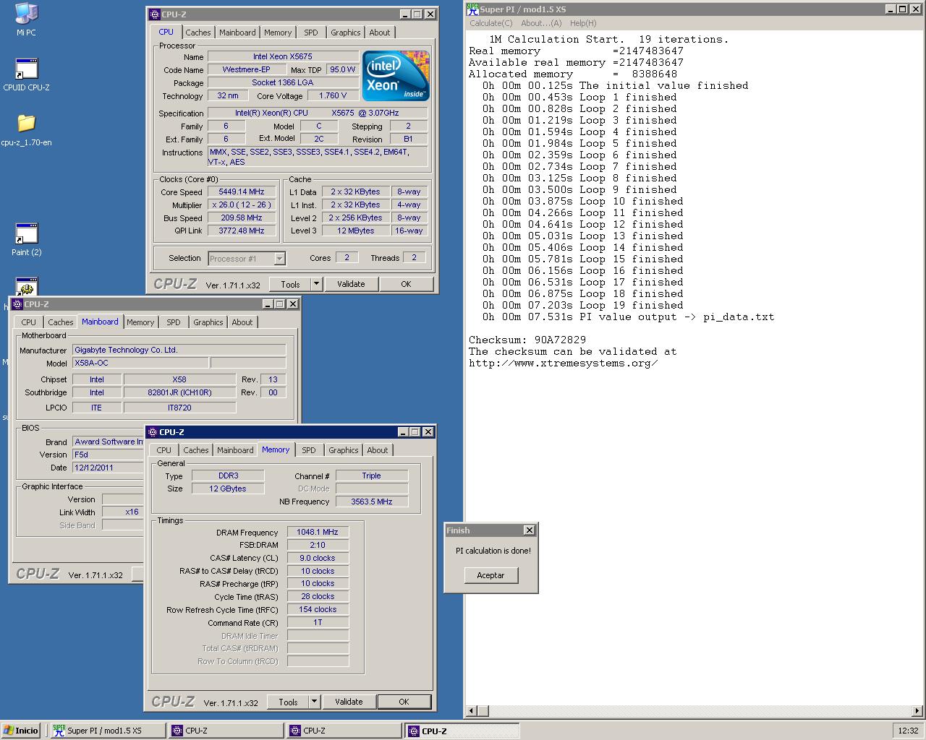Click the xtremesystems.org URL text
The image size is (926, 740).
[x=564, y=363]
